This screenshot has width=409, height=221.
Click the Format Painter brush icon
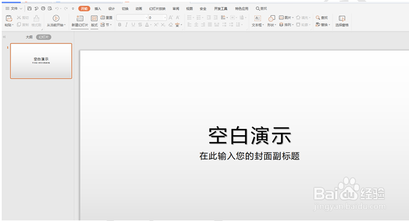pos(36,18)
